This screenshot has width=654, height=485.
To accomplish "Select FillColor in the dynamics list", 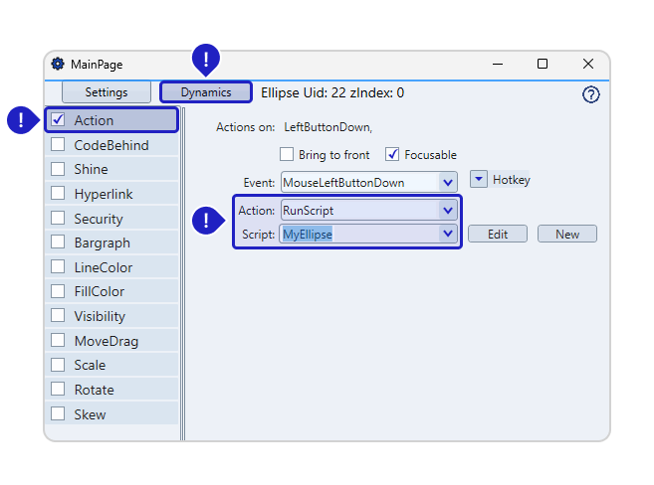I will (x=99, y=292).
